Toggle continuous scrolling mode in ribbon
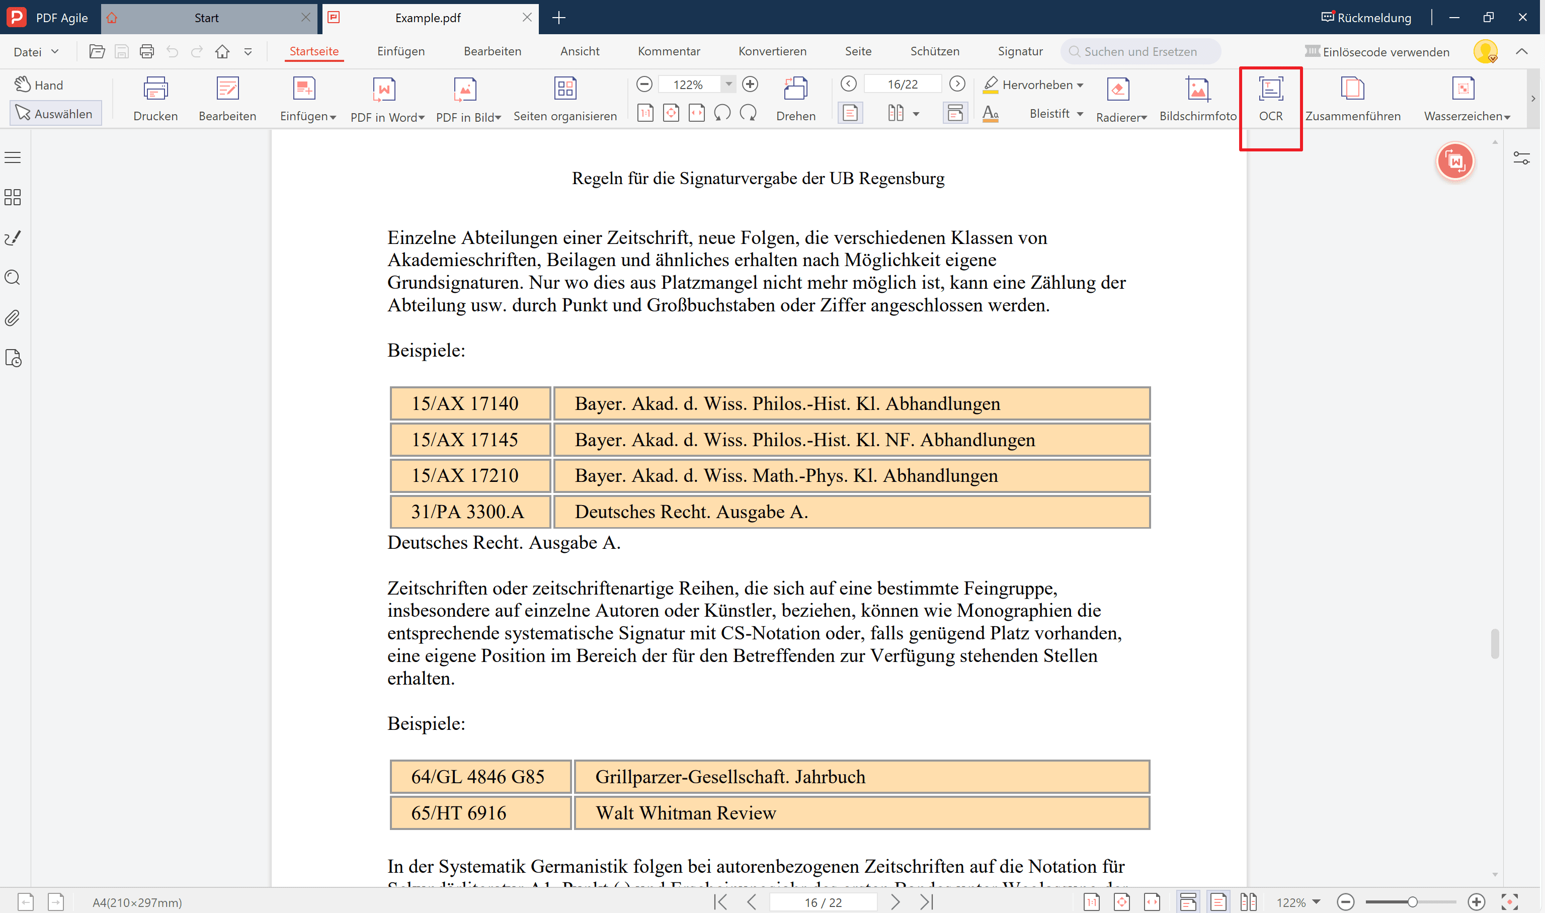 tap(955, 113)
